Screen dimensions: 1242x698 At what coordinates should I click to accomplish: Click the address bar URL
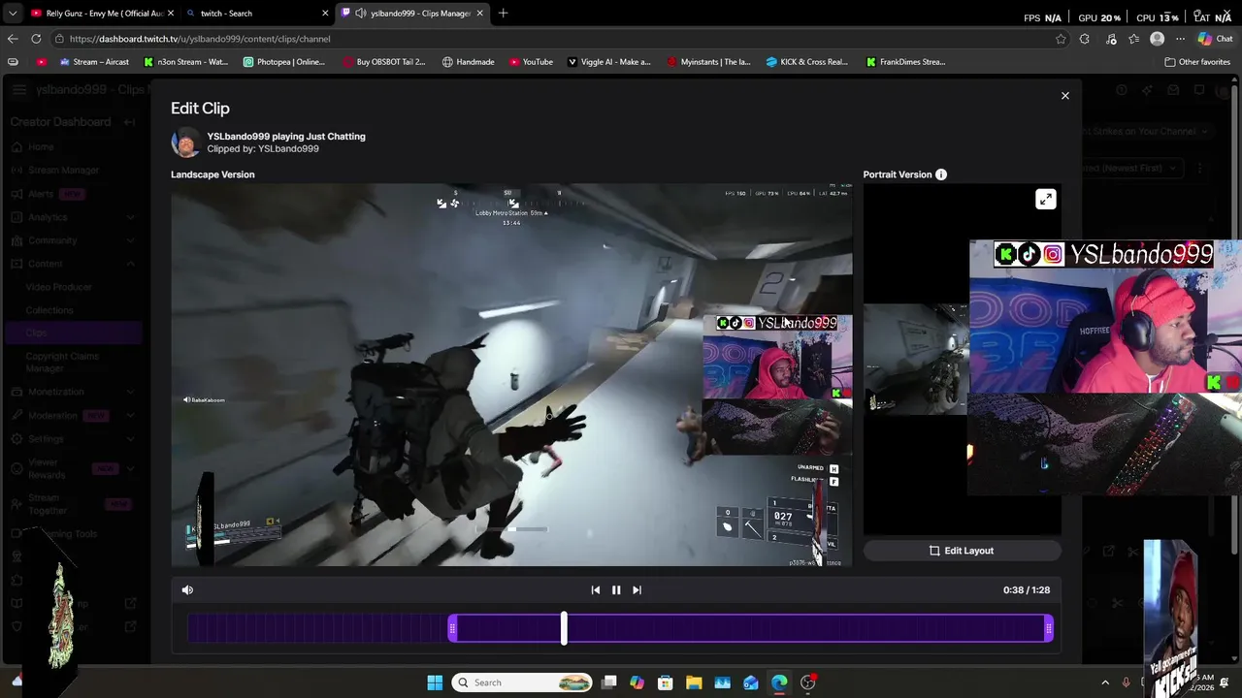[200, 39]
